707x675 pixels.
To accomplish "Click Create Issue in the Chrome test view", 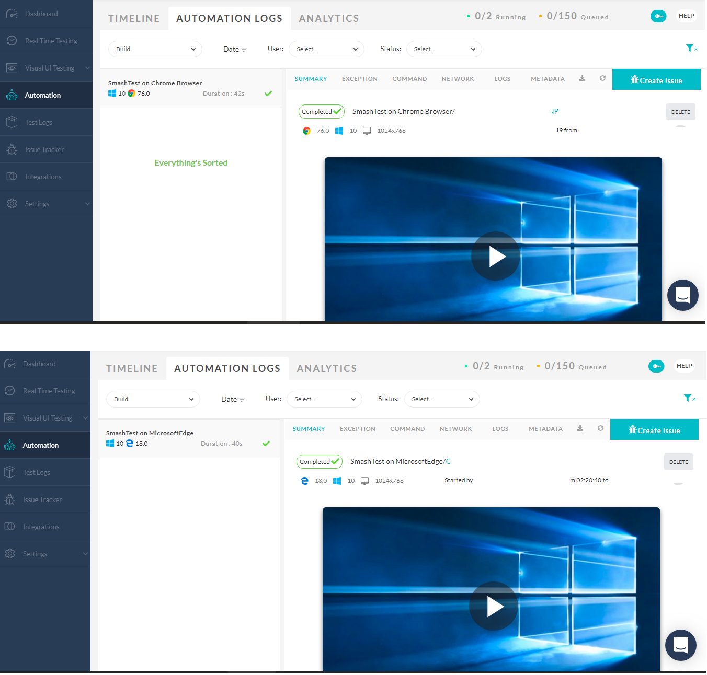I will [x=656, y=80].
